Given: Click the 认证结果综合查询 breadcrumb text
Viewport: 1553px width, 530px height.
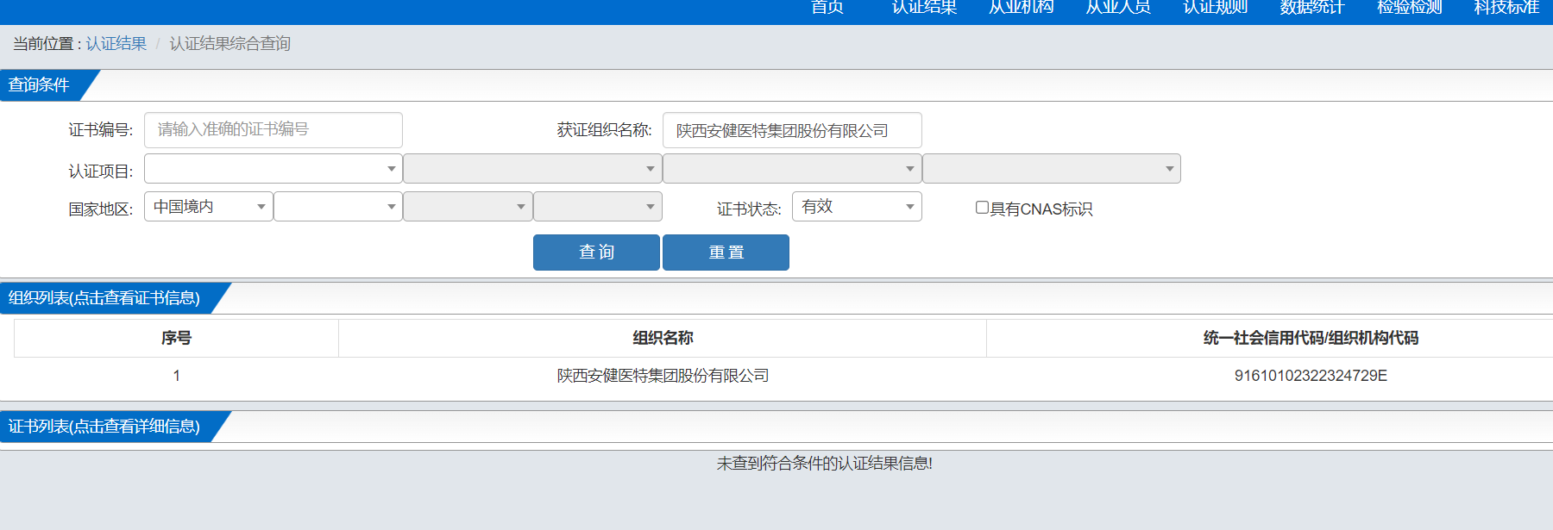Looking at the screenshot, I should click(x=229, y=44).
